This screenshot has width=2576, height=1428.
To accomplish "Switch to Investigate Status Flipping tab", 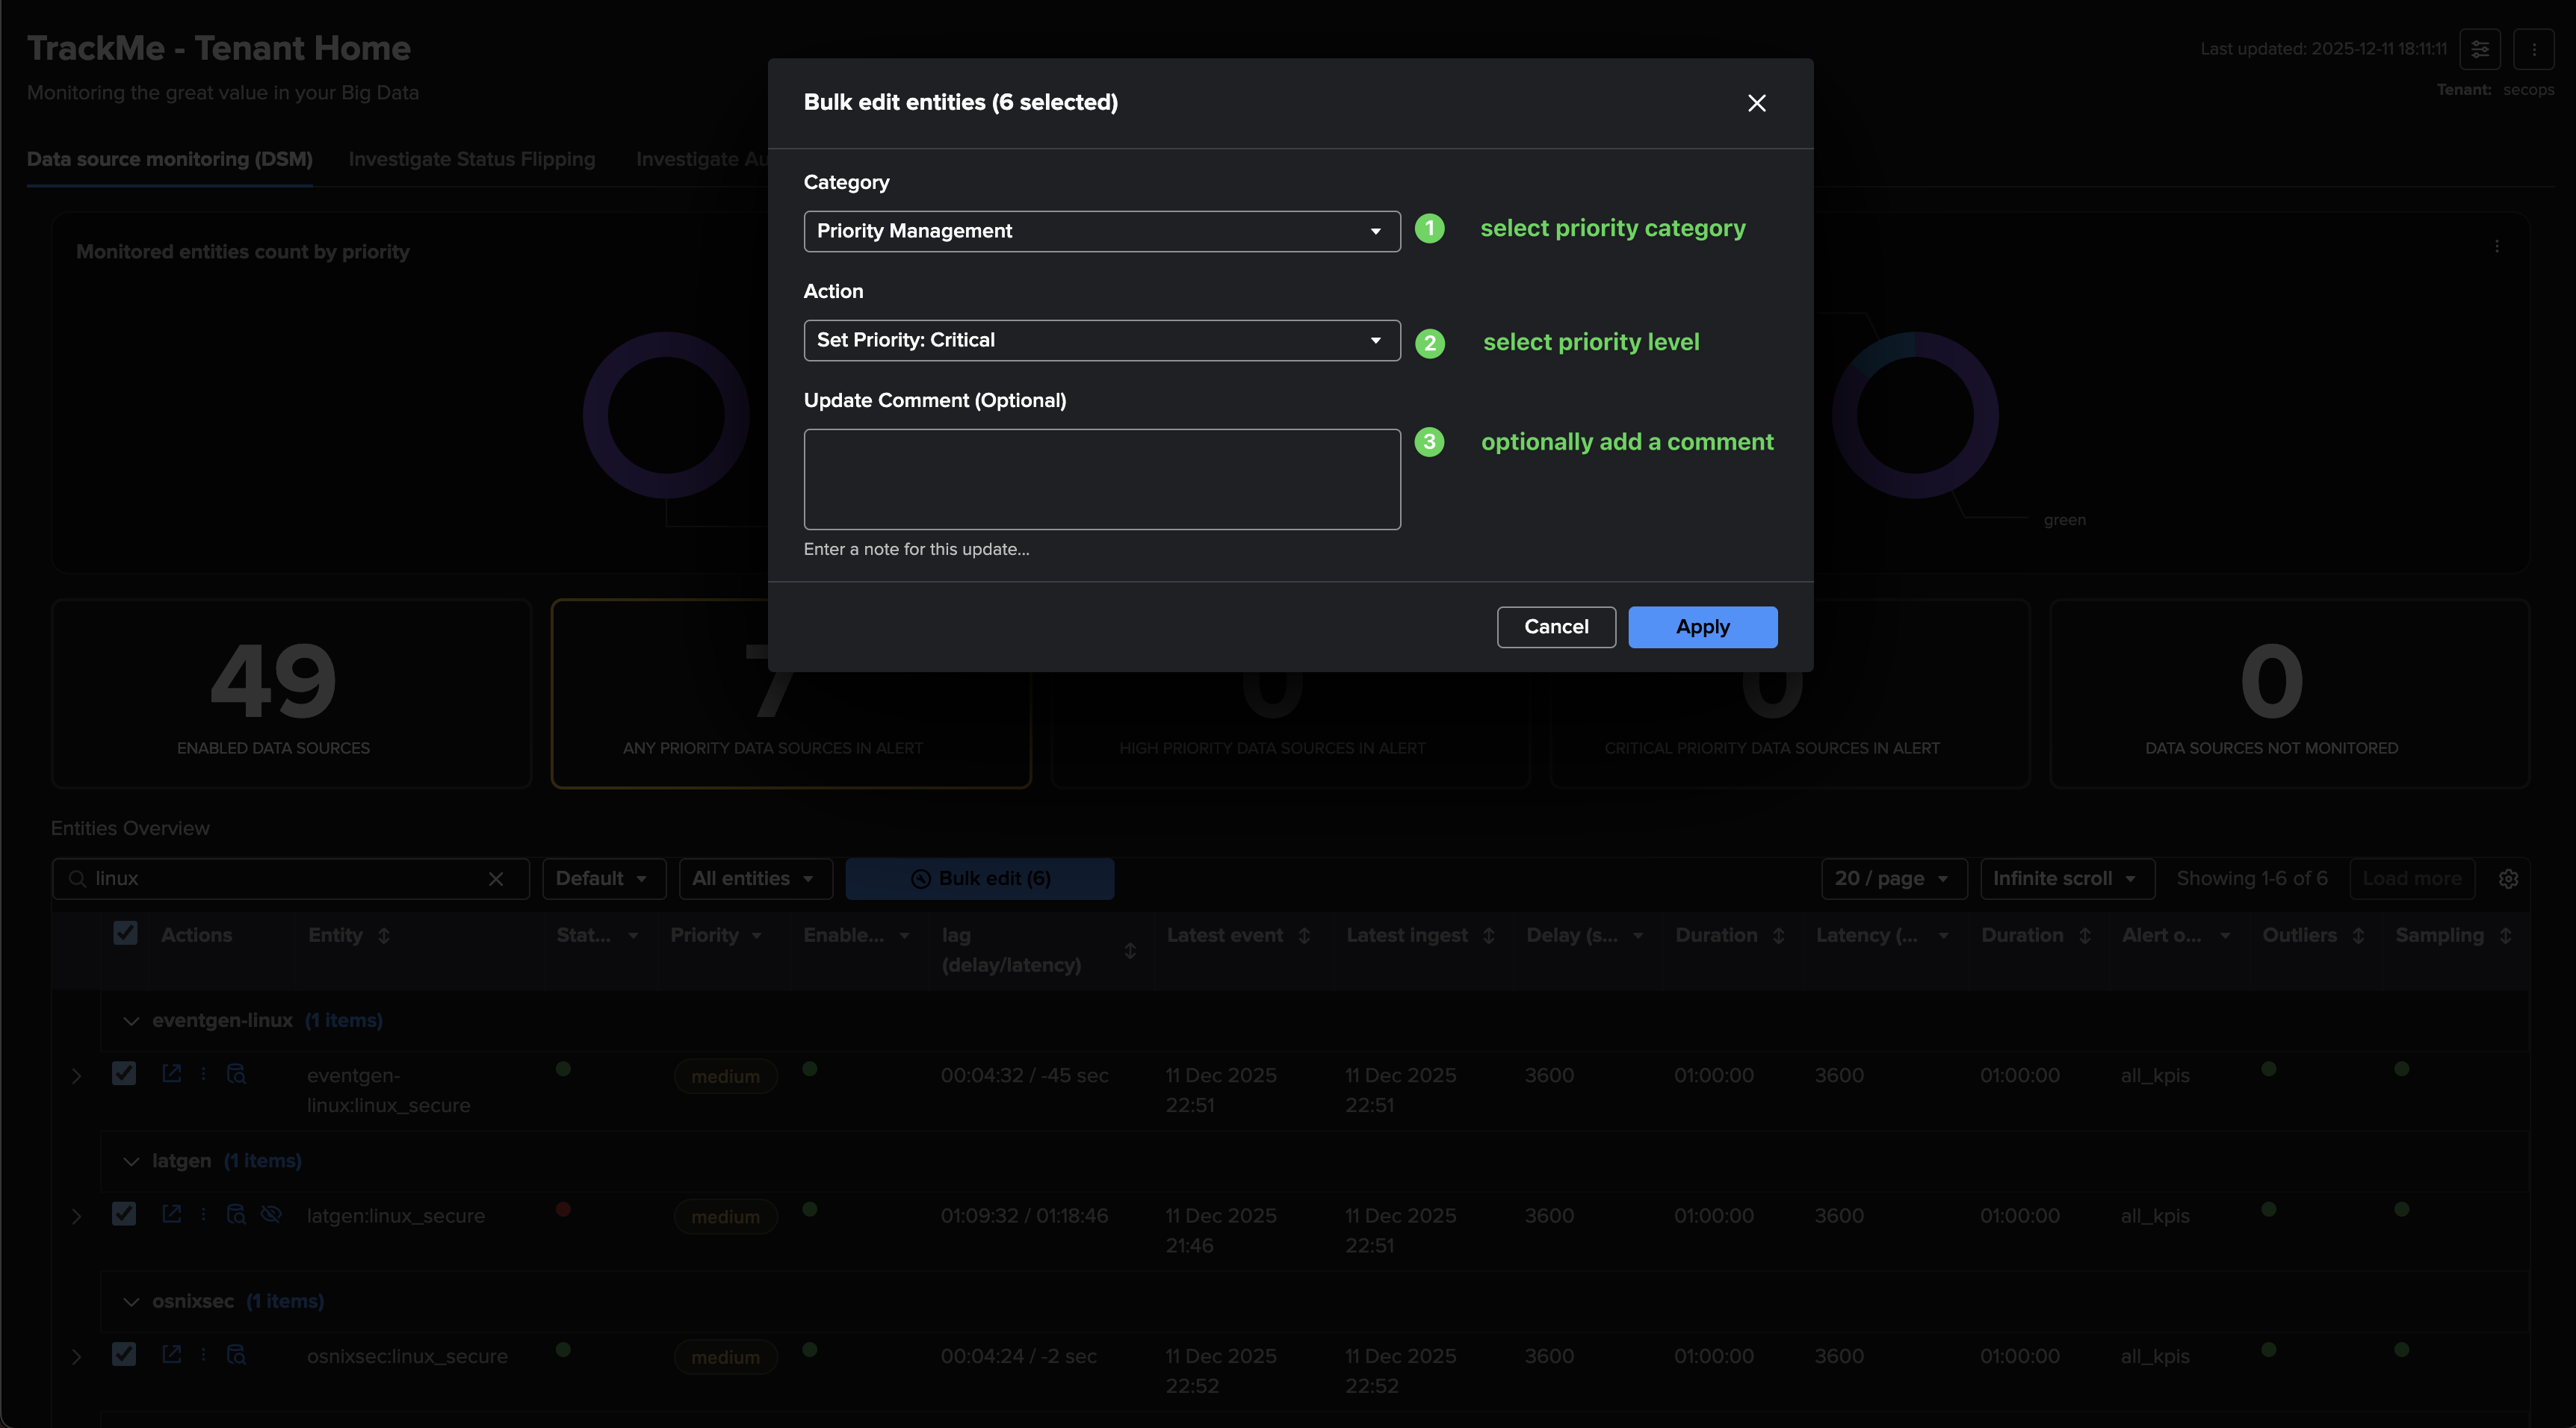I will [x=471, y=159].
